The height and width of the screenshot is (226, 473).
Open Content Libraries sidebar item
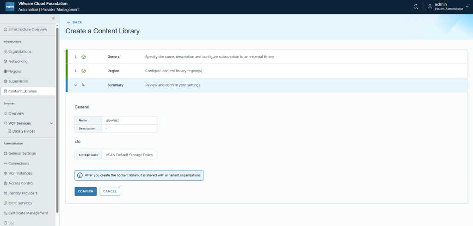(x=22, y=91)
